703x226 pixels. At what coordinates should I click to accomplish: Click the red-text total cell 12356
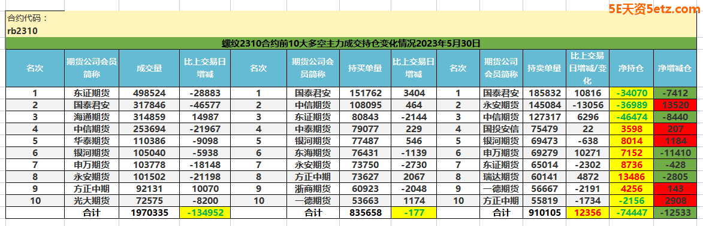coord(587,213)
